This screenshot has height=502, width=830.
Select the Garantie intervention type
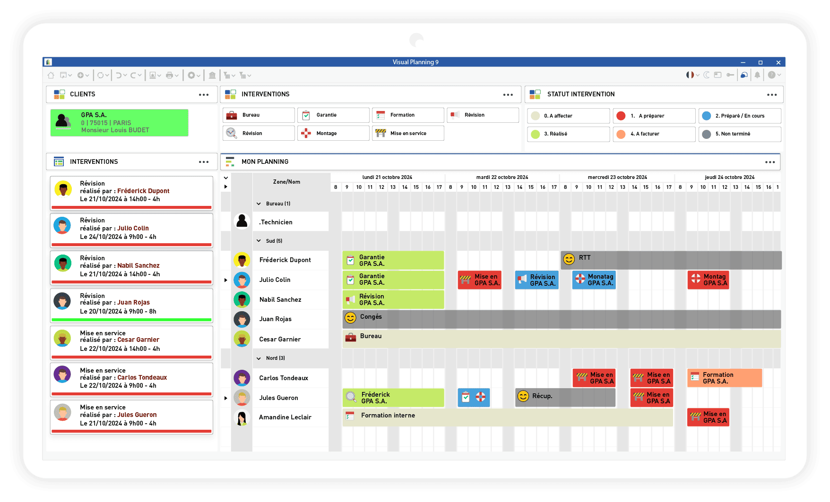coord(333,115)
